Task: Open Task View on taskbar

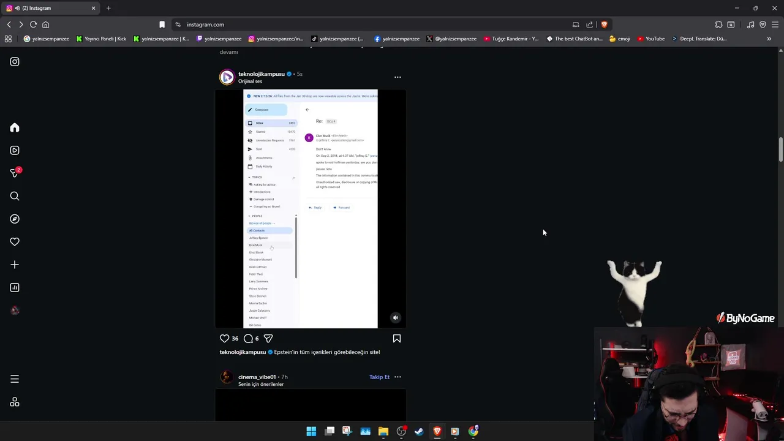Action: coord(330,431)
